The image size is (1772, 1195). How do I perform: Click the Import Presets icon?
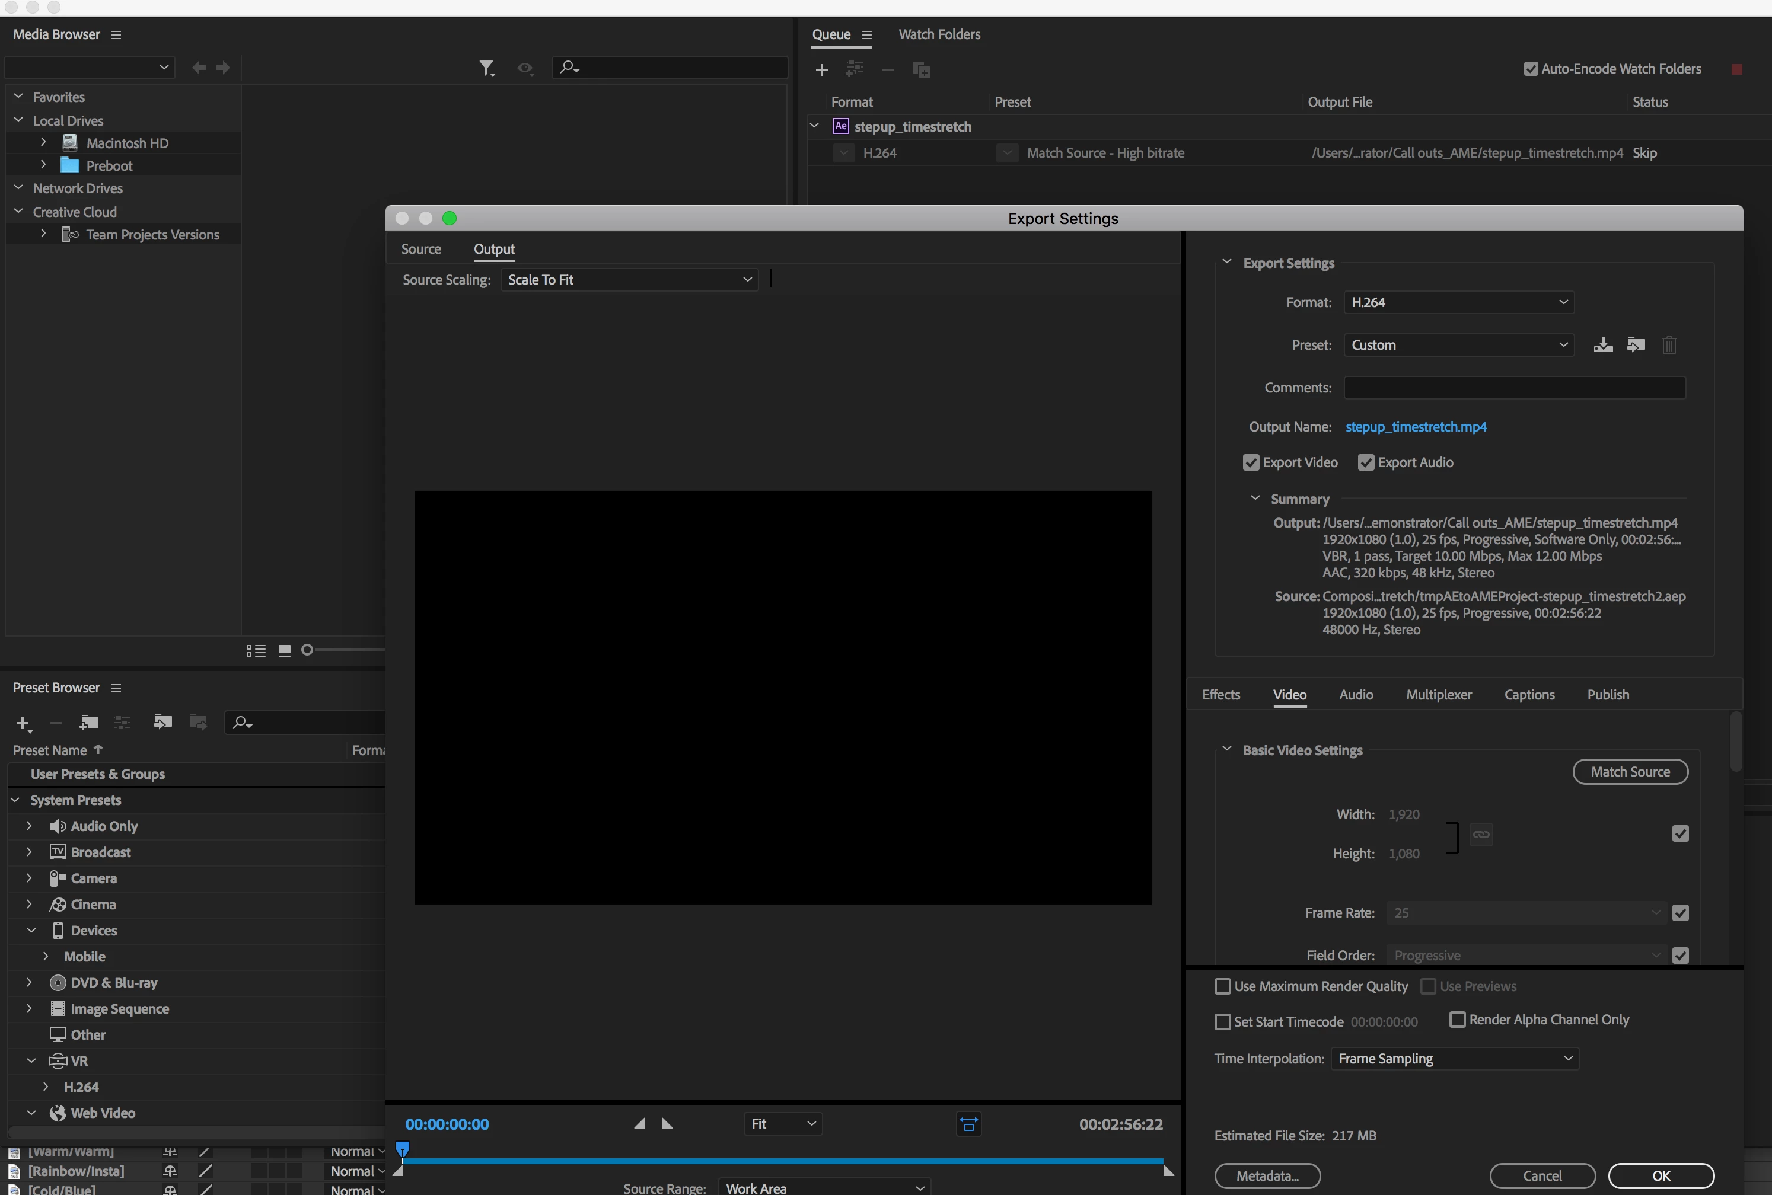click(x=1636, y=345)
